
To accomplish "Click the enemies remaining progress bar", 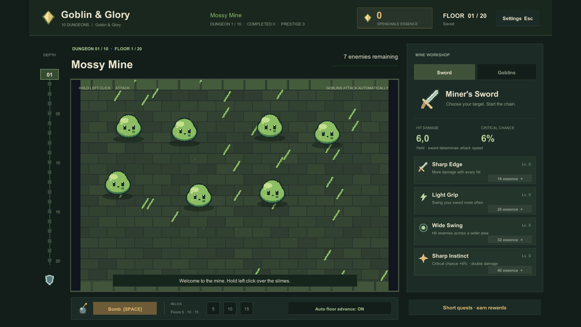I will tap(365, 65).
